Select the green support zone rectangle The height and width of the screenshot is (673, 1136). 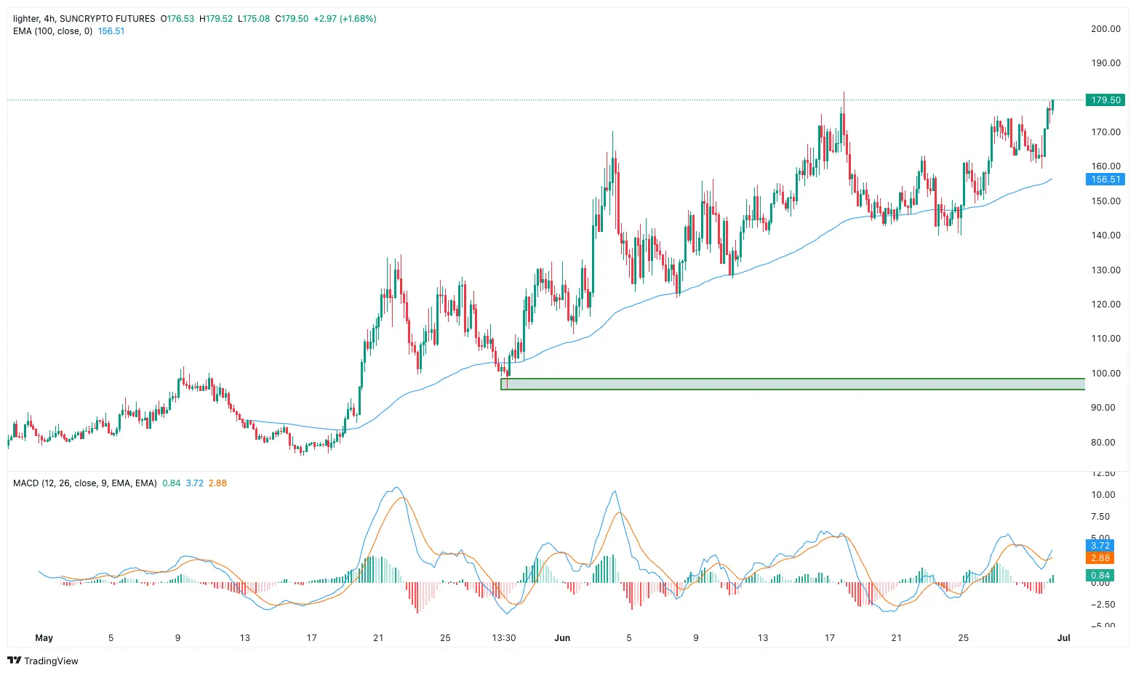[x=793, y=384]
